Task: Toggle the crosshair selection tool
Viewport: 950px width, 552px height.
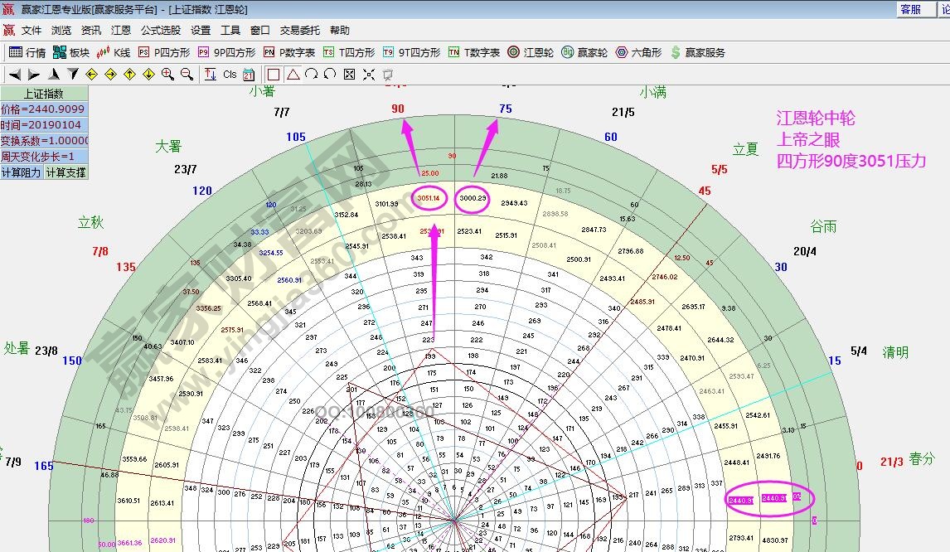Action: pos(369,74)
